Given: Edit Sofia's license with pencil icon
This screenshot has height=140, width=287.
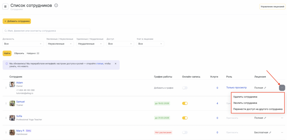Looking at the screenshot, I should click(265, 118).
